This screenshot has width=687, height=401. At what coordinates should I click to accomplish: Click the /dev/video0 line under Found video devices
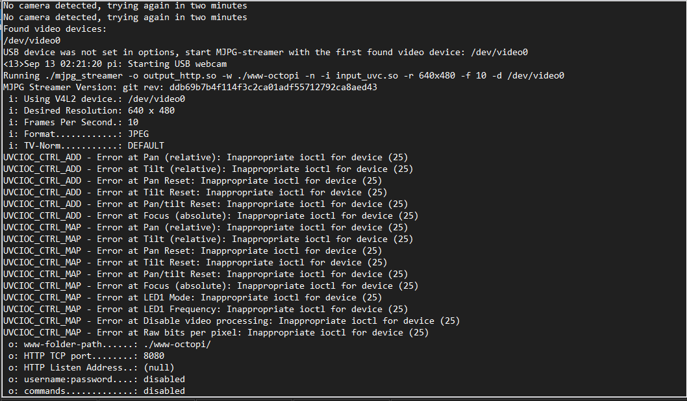[x=32, y=41]
